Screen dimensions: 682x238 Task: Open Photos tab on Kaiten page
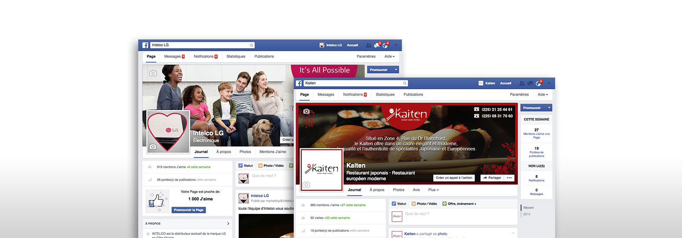point(399,190)
